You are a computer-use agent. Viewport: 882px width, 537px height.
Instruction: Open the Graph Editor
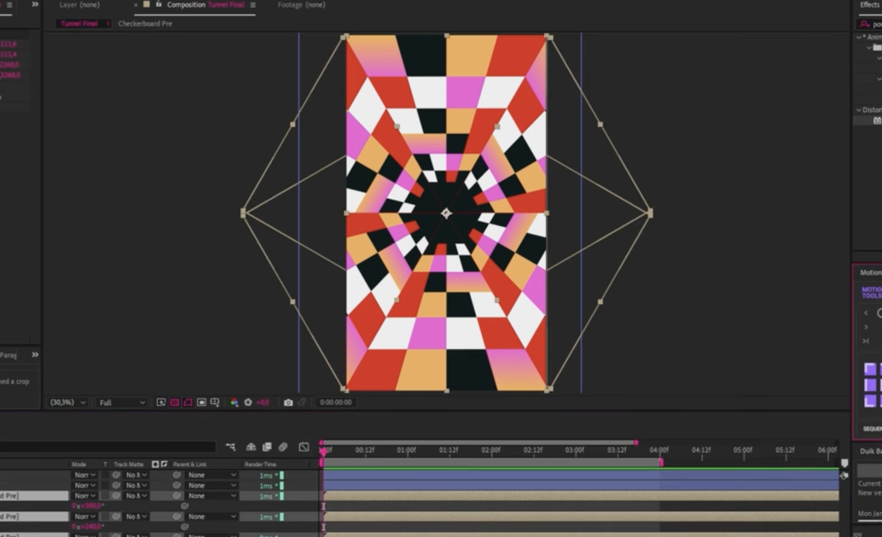(x=304, y=447)
